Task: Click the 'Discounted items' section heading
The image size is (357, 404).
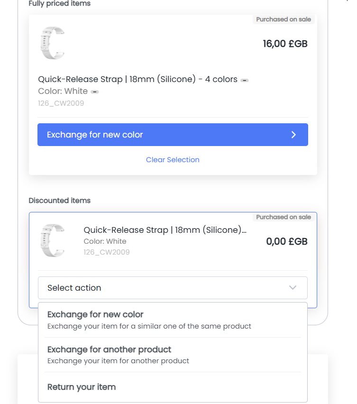Action: click(x=59, y=201)
